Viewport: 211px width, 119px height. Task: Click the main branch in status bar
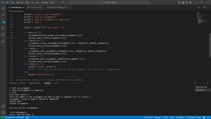tap(9, 117)
